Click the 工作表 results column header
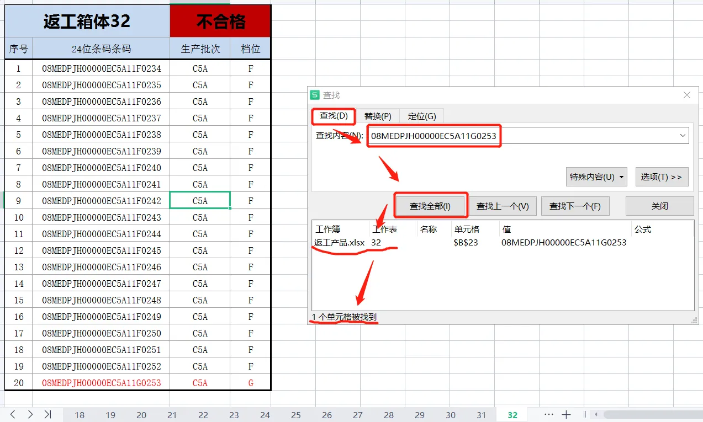703x422 pixels. [393, 229]
